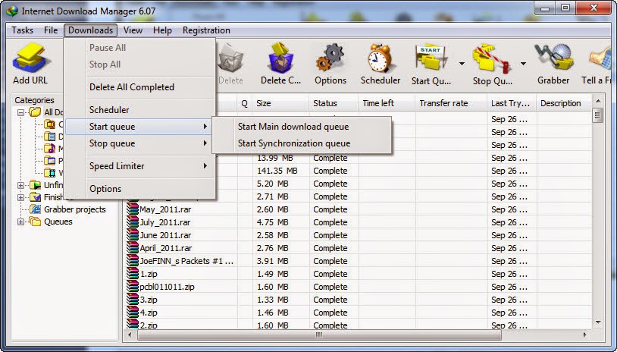Screen dimensions: 617x352
Task: Select the JoeFINN_s Packets #1 row
Action: (x=358, y=261)
